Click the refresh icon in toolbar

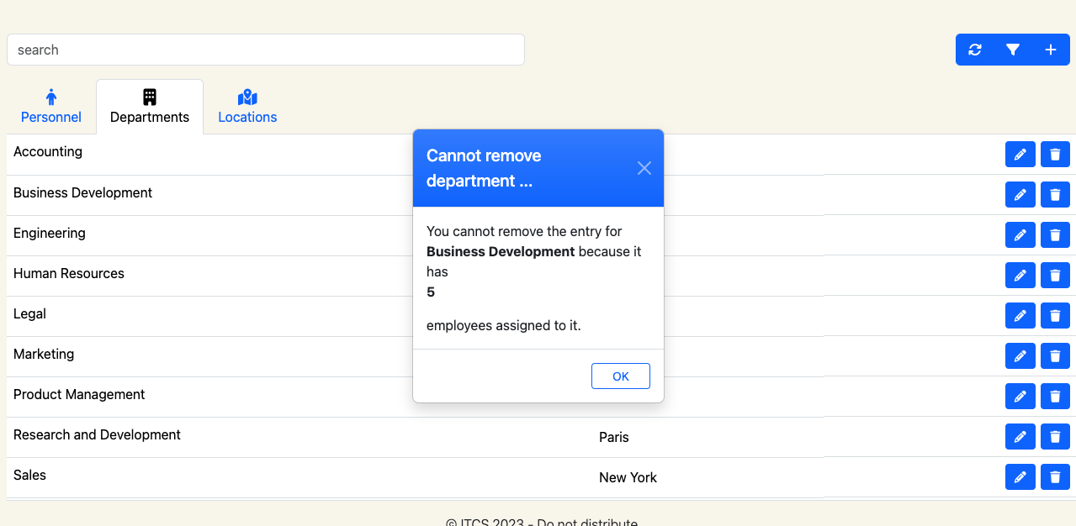[x=975, y=50]
